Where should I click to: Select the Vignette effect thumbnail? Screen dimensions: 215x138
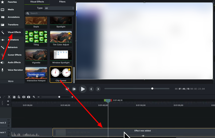(x=36, y=56)
